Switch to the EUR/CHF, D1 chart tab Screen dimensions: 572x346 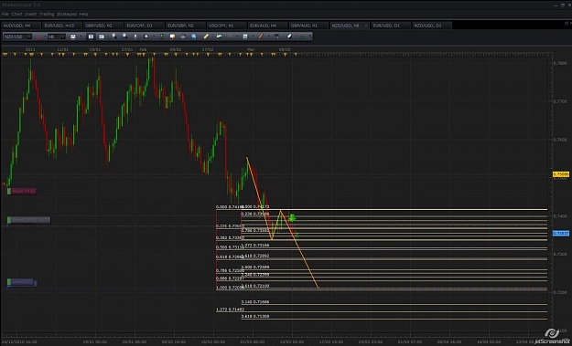144,26
